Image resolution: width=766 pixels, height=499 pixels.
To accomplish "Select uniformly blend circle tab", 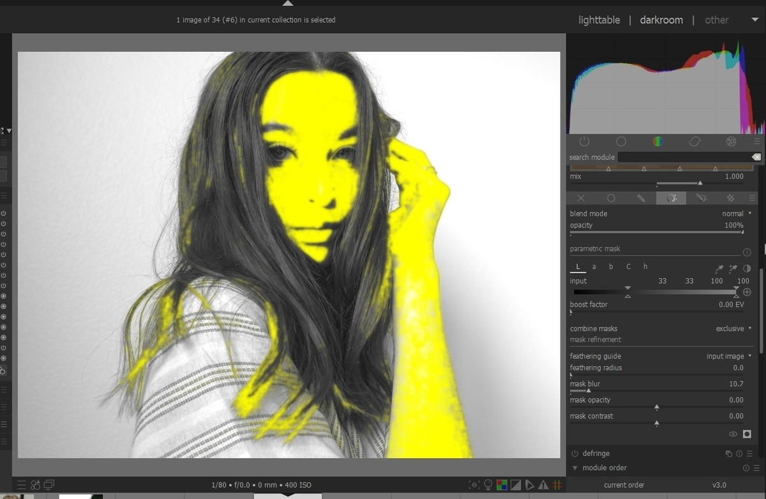I will click(x=611, y=199).
